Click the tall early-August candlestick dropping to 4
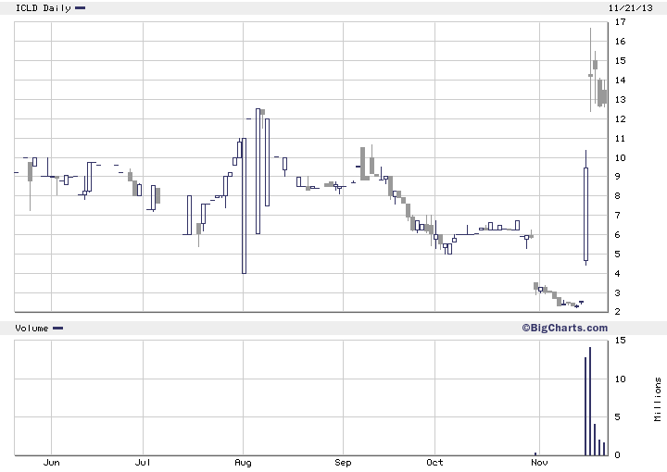Image resolution: width=667 pixels, height=472 pixels. tap(244, 205)
